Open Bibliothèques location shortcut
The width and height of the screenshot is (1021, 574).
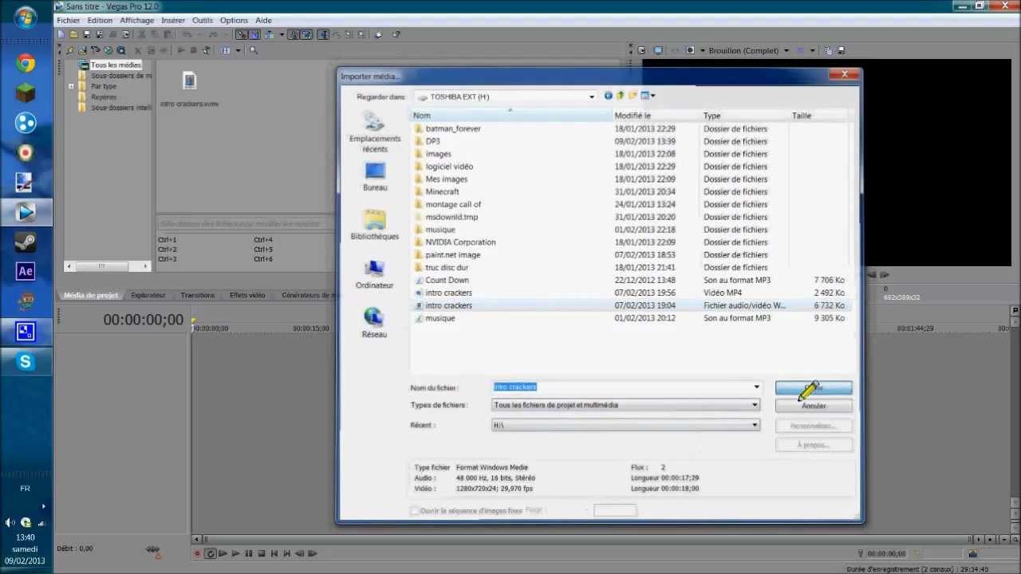pos(374,225)
